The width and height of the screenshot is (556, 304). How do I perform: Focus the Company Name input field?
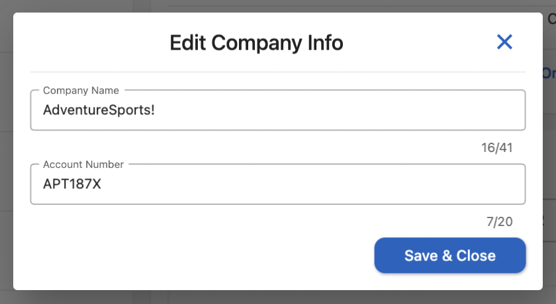coord(278,110)
